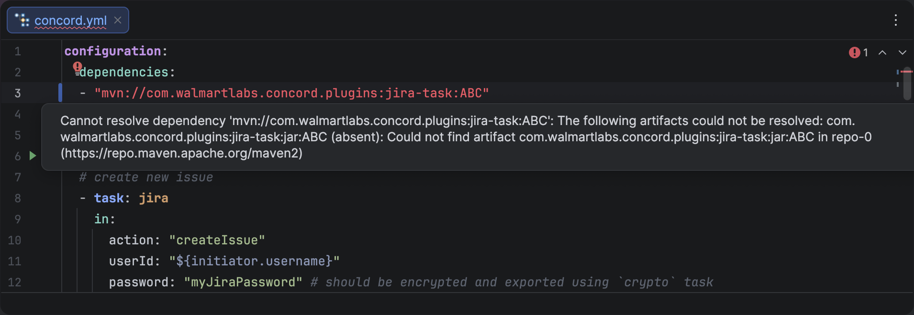
Task: Select the concord.yml editor tab
Action: (x=70, y=21)
